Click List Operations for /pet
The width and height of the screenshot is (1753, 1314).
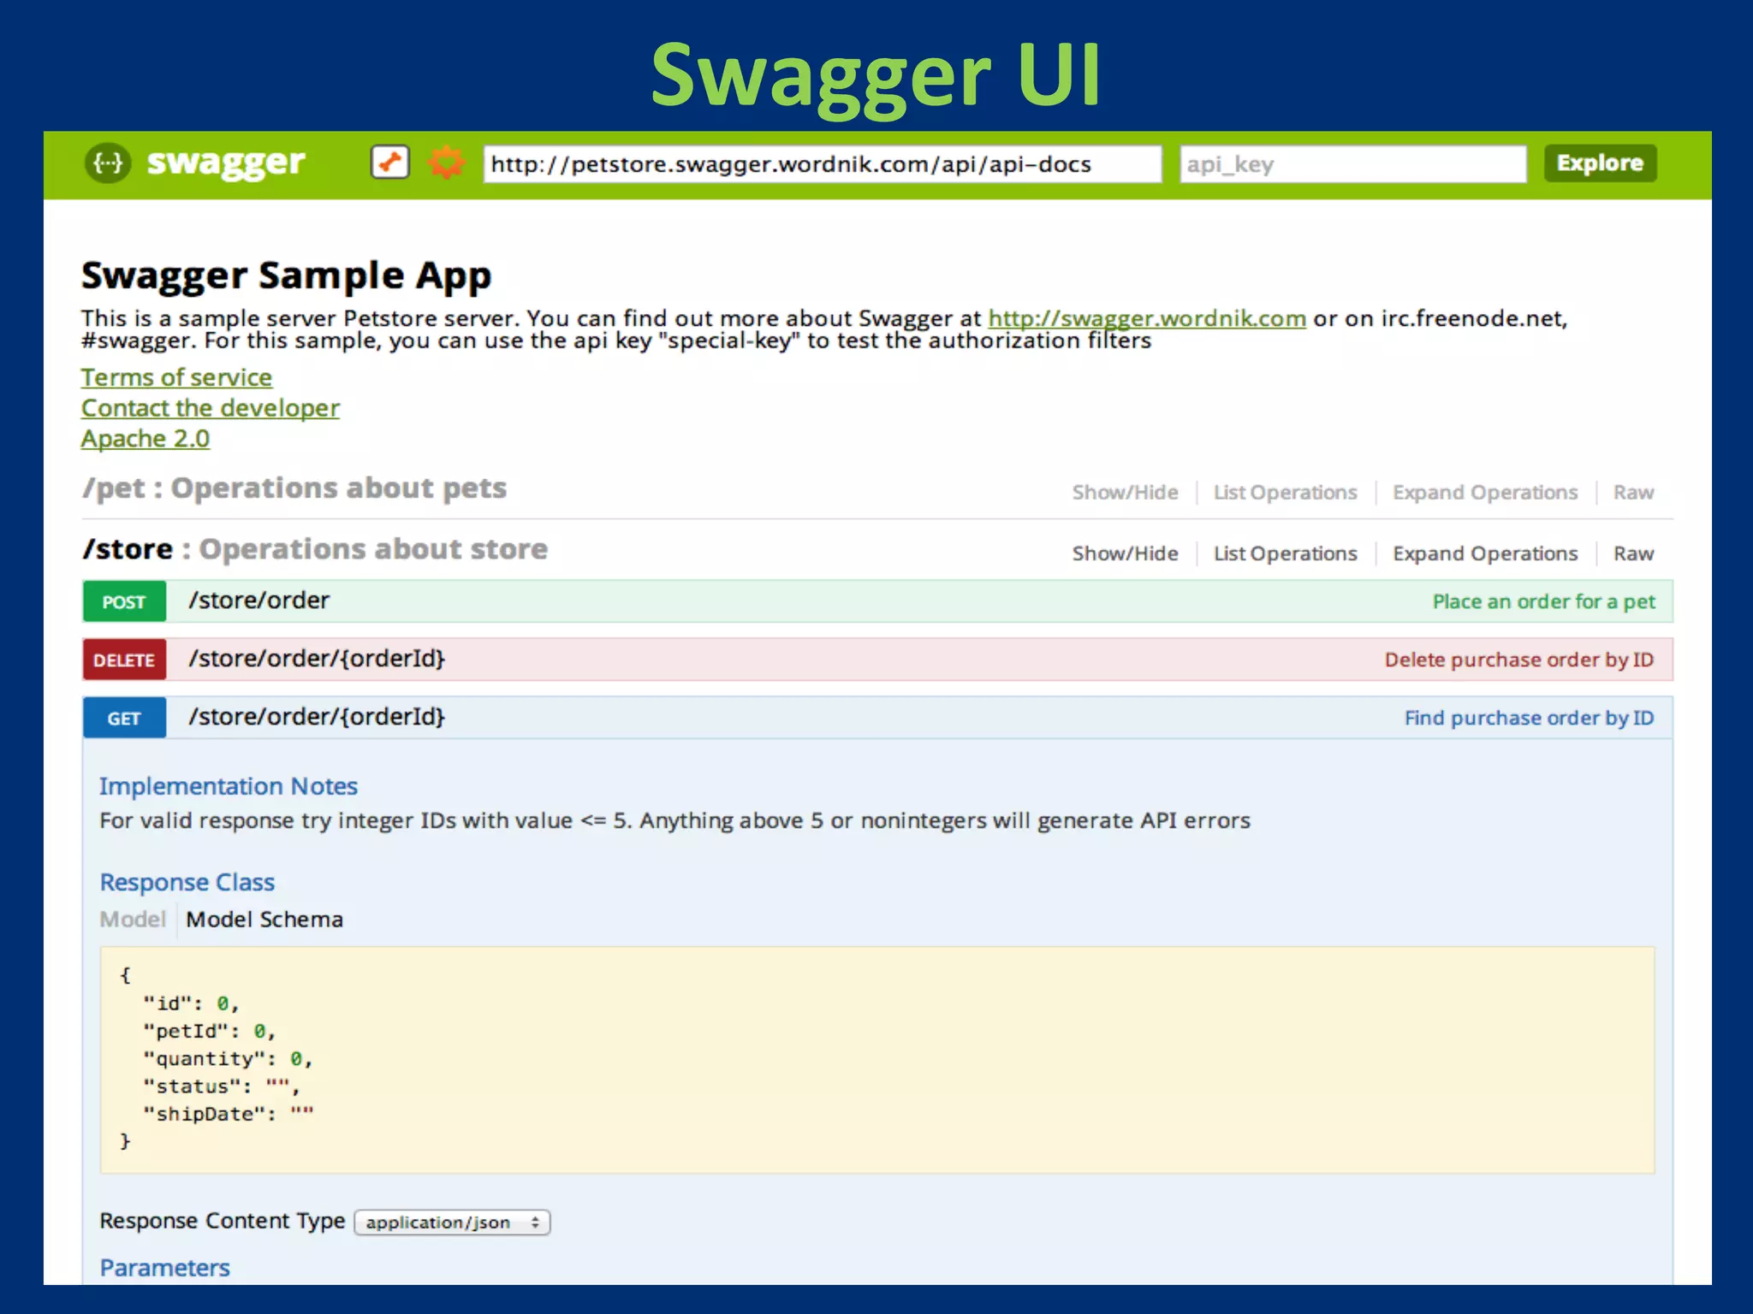point(1285,492)
